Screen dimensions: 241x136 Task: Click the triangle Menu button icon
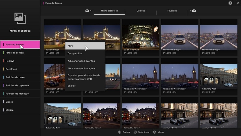(x=154, y=132)
